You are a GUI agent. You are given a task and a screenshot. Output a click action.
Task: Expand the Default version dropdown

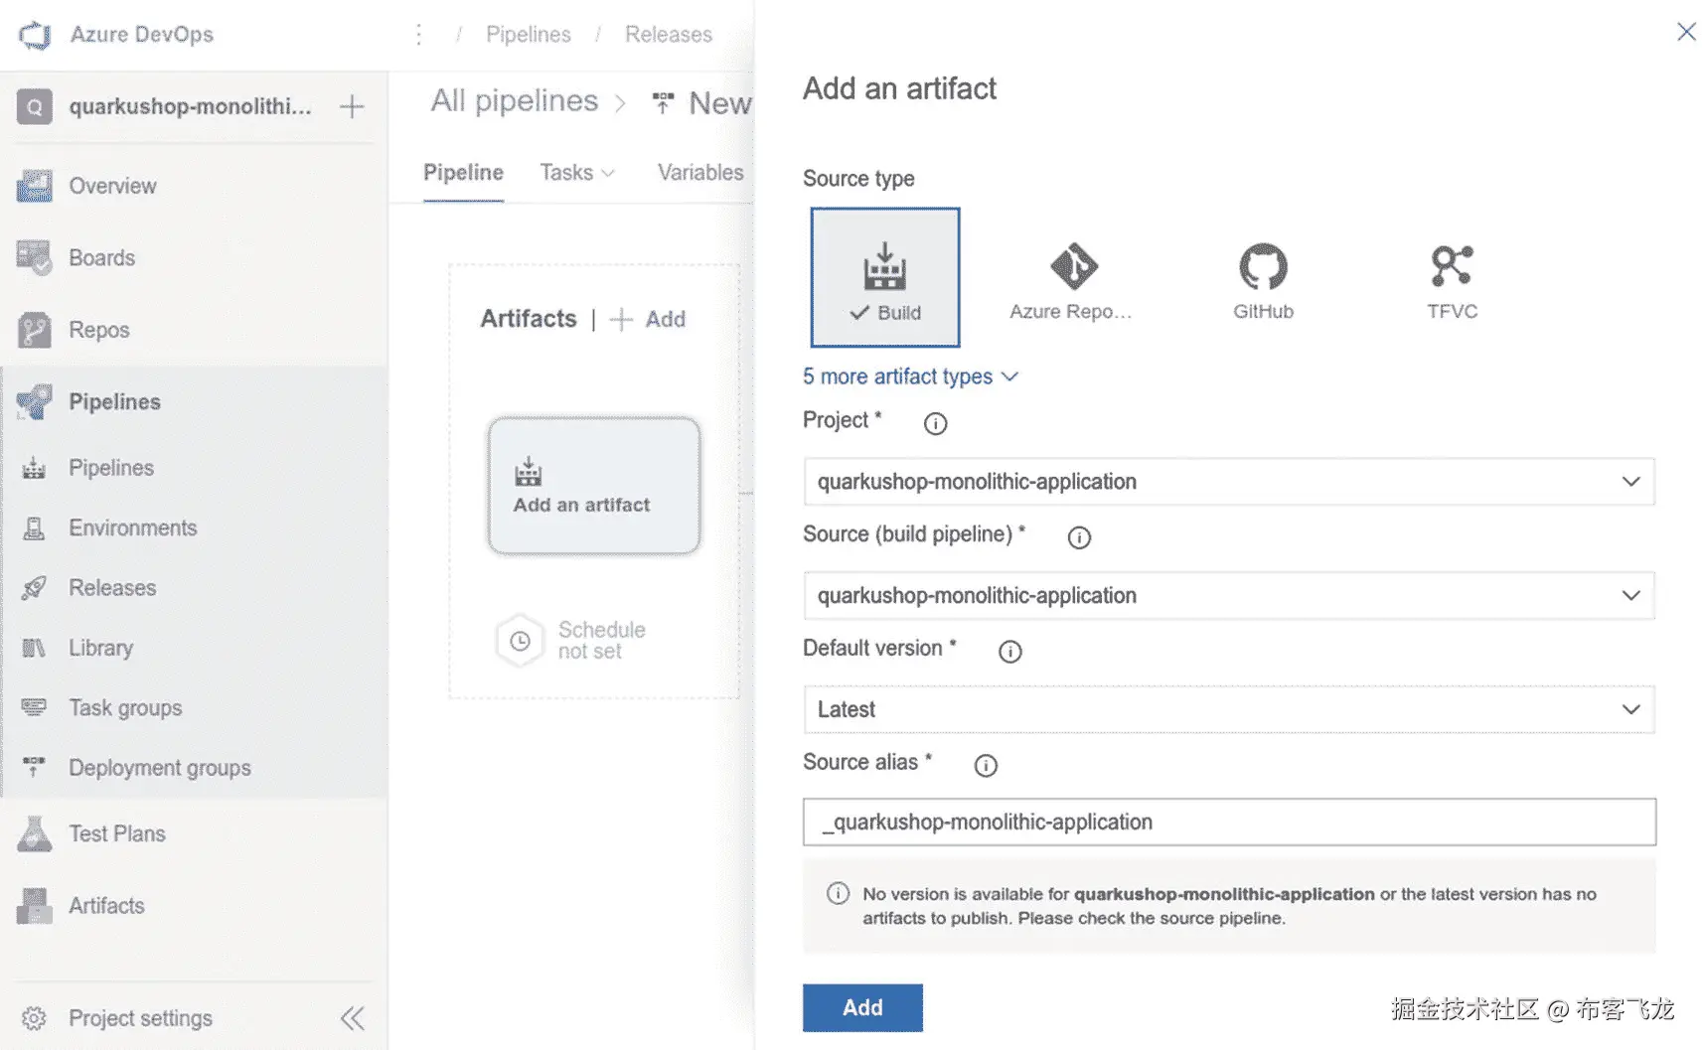point(1228,710)
